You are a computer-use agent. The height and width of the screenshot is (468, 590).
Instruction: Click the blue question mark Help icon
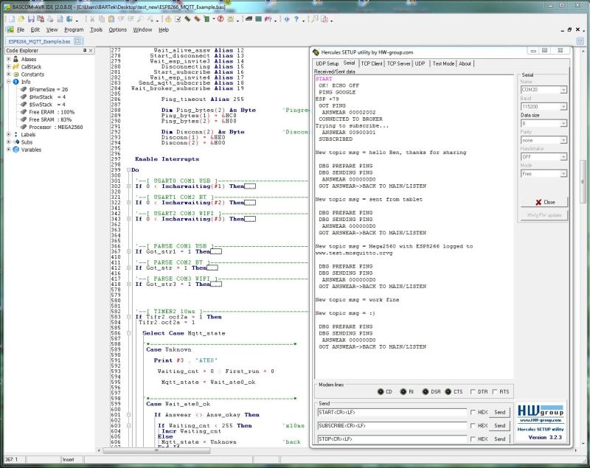[x=296, y=19]
